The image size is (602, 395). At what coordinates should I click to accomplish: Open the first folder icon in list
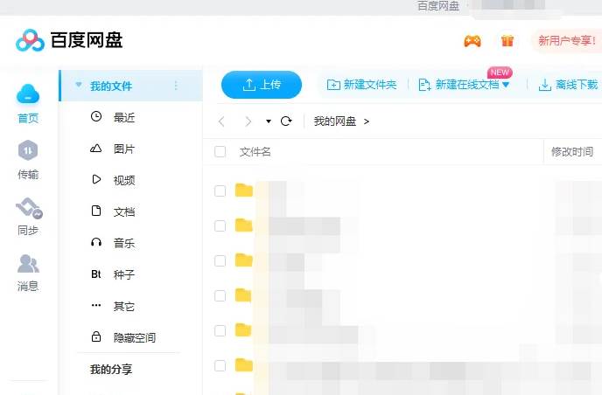pyautogui.click(x=244, y=190)
